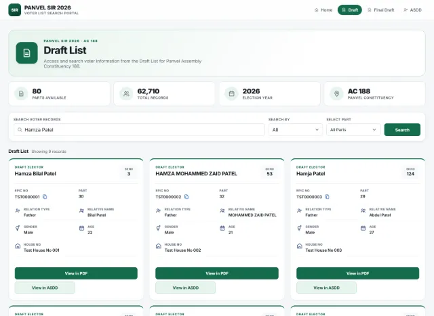The height and width of the screenshot is (316, 434).
Task: Click age calendar icon beside age 22
Action: tap(81, 228)
